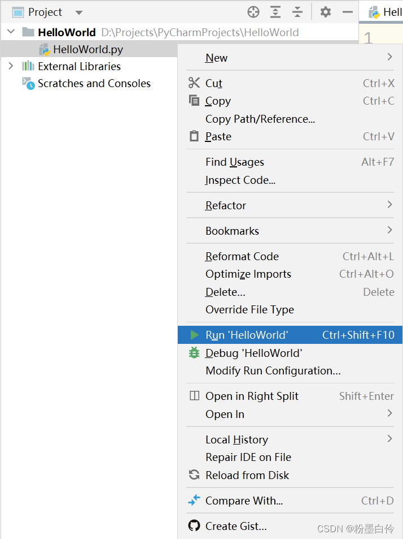This screenshot has width=403, height=539.
Task: Expand the Local History submenu arrow
Action: pos(389,439)
